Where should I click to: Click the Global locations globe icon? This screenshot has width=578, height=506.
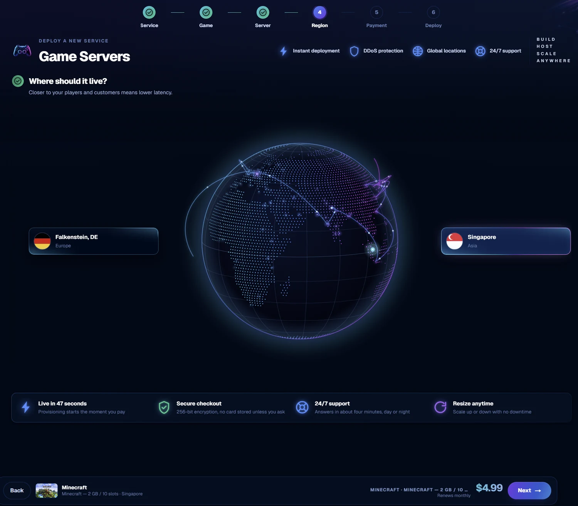pyautogui.click(x=418, y=51)
